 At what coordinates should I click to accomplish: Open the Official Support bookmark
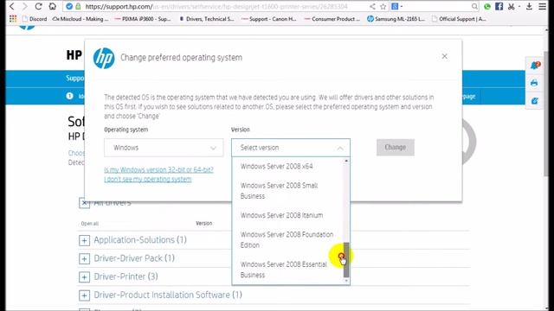click(459, 19)
